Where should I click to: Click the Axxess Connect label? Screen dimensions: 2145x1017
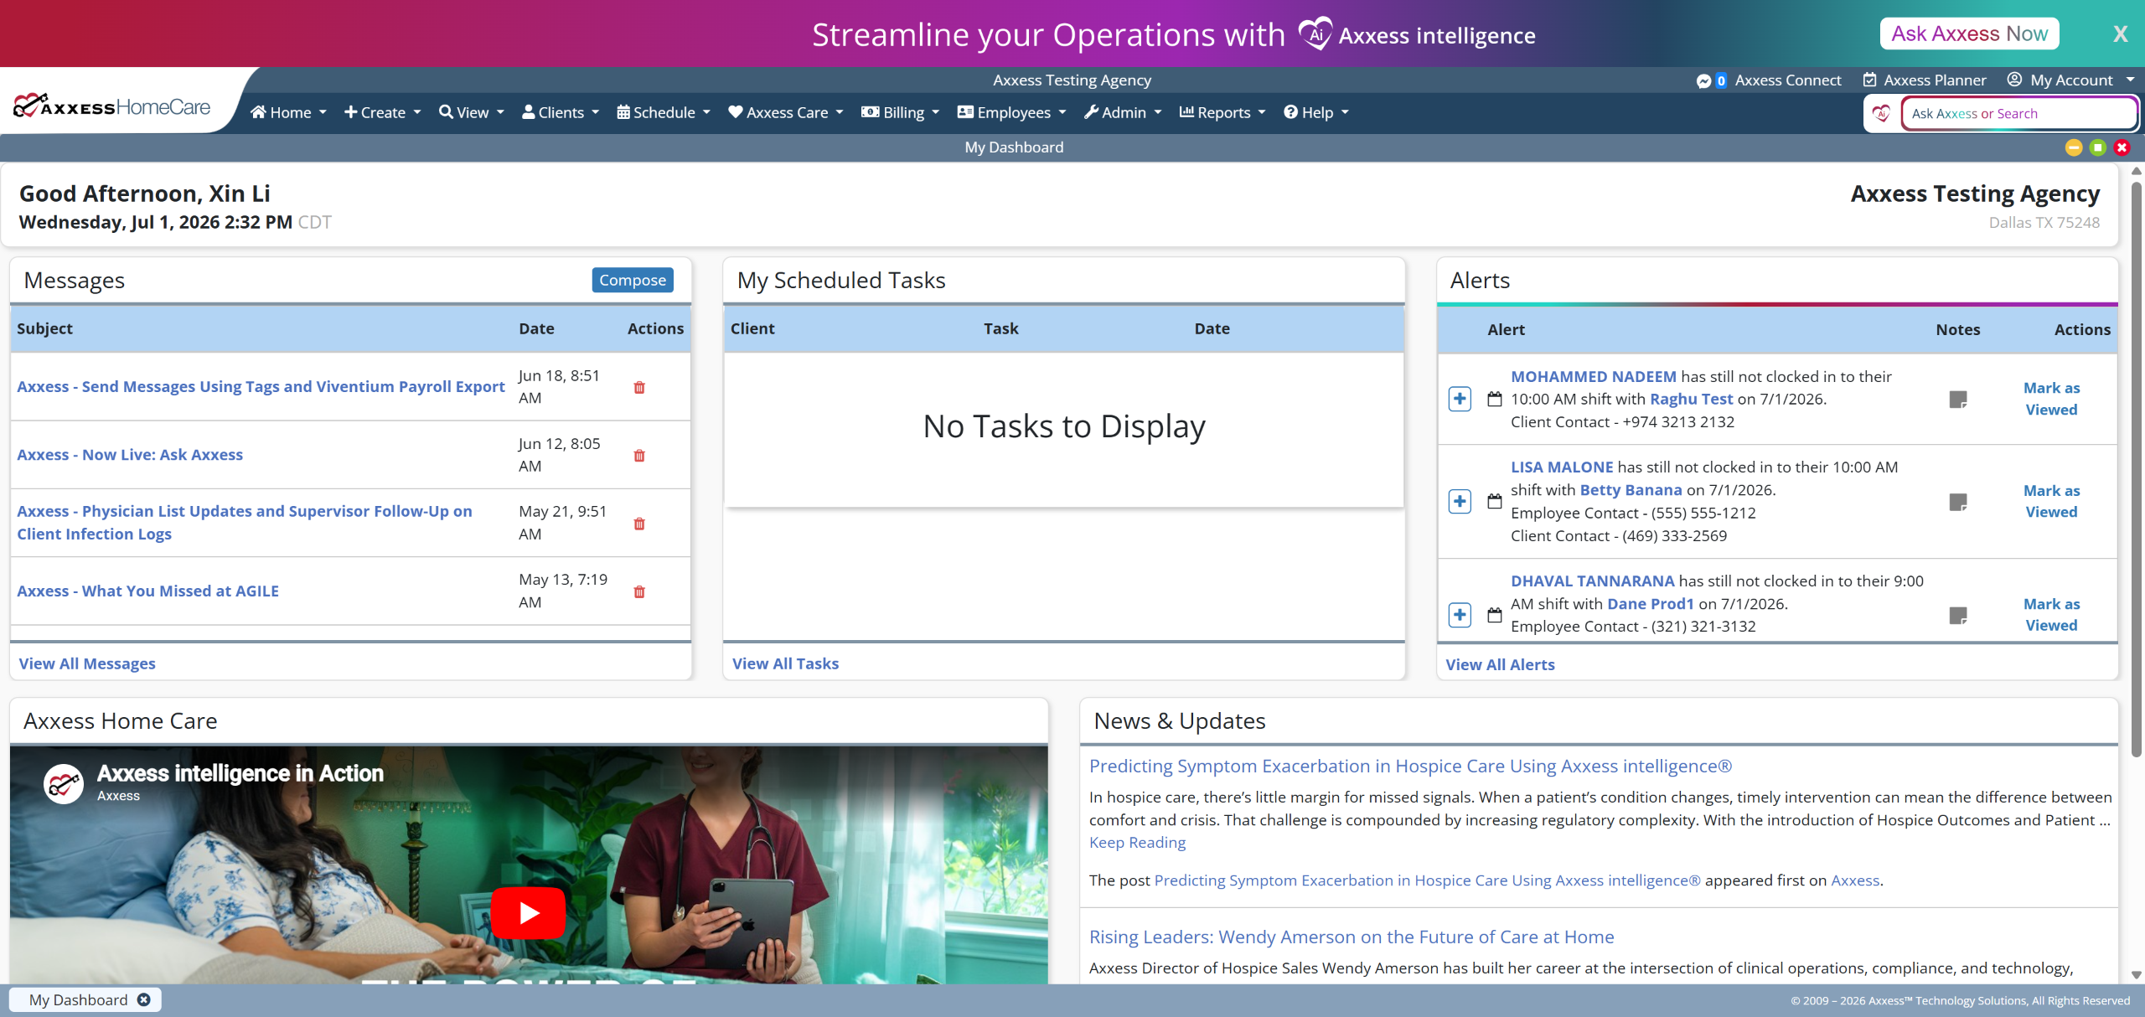click(x=1788, y=80)
